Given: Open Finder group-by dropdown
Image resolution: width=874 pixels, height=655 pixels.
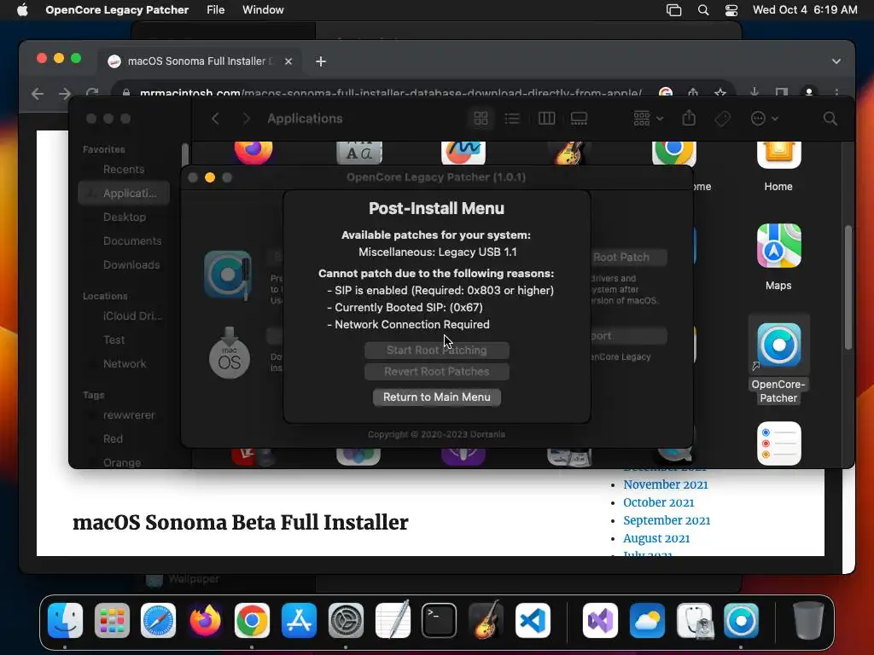Looking at the screenshot, I should pos(648,118).
